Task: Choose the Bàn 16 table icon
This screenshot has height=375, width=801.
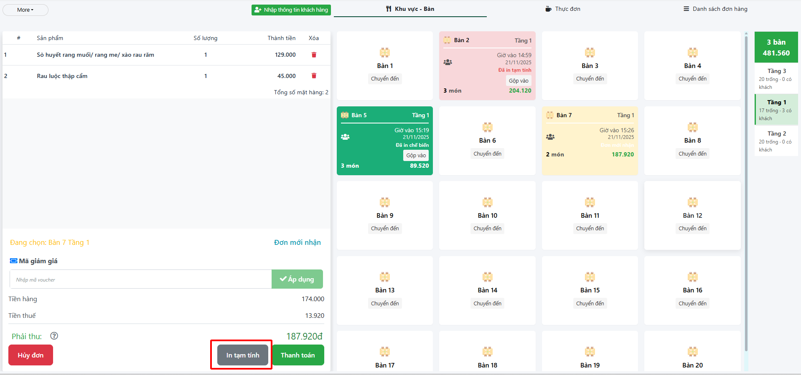Action: (x=692, y=277)
